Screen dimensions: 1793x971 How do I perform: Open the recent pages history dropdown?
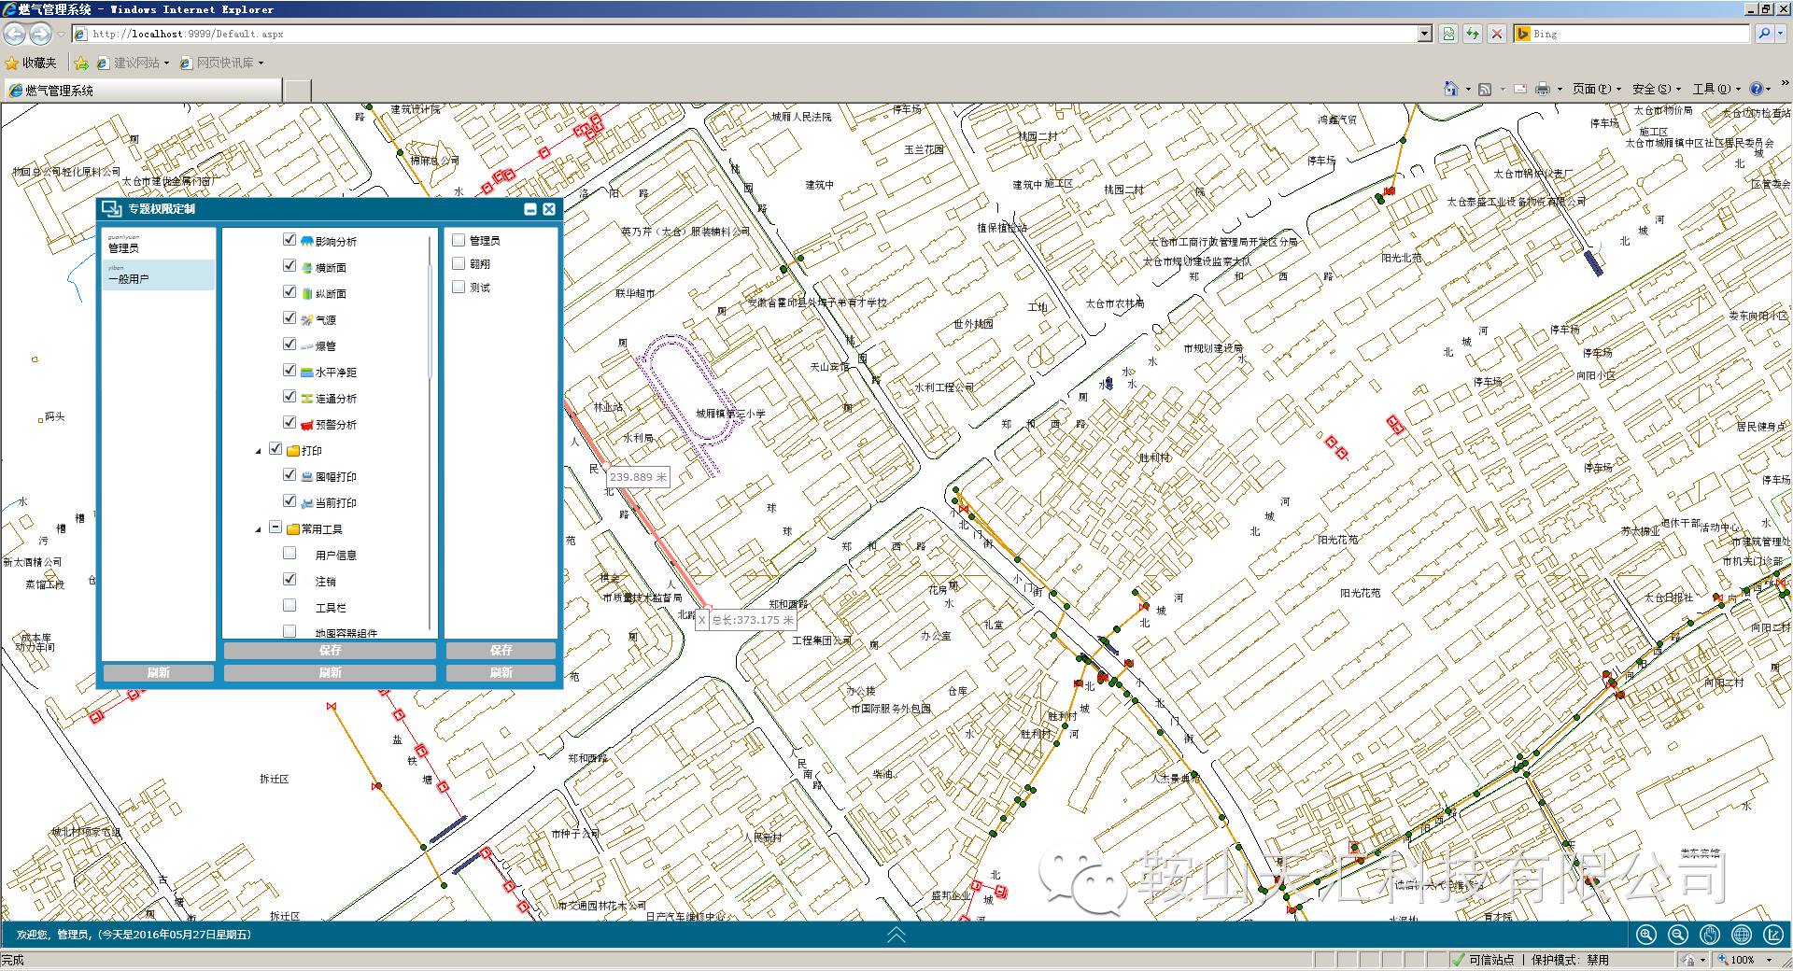(x=62, y=34)
